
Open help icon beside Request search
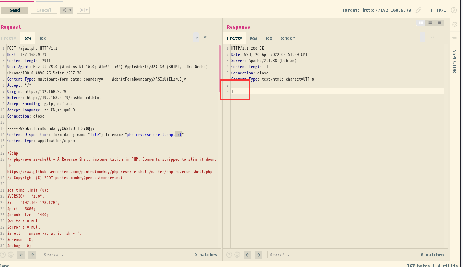(x=3, y=255)
